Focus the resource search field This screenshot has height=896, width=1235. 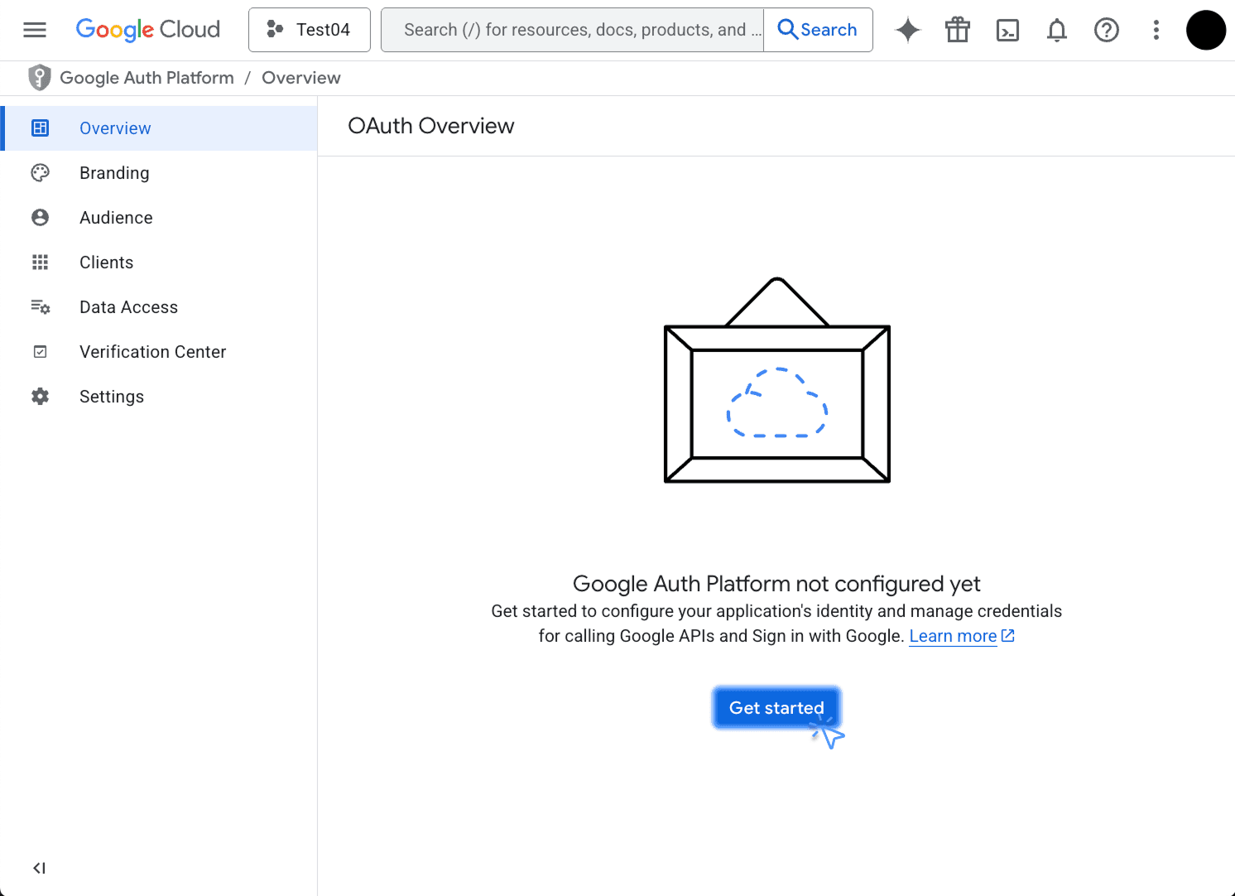click(573, 30)
